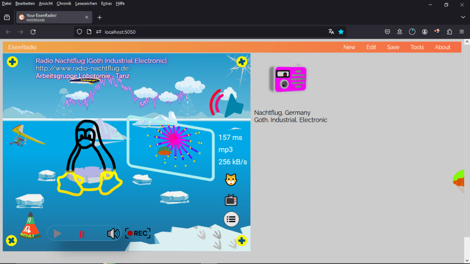Click the Radio Nachtflug station title
Screen dimensions: 470x264
pyautogui.click(x=101, y=61)
